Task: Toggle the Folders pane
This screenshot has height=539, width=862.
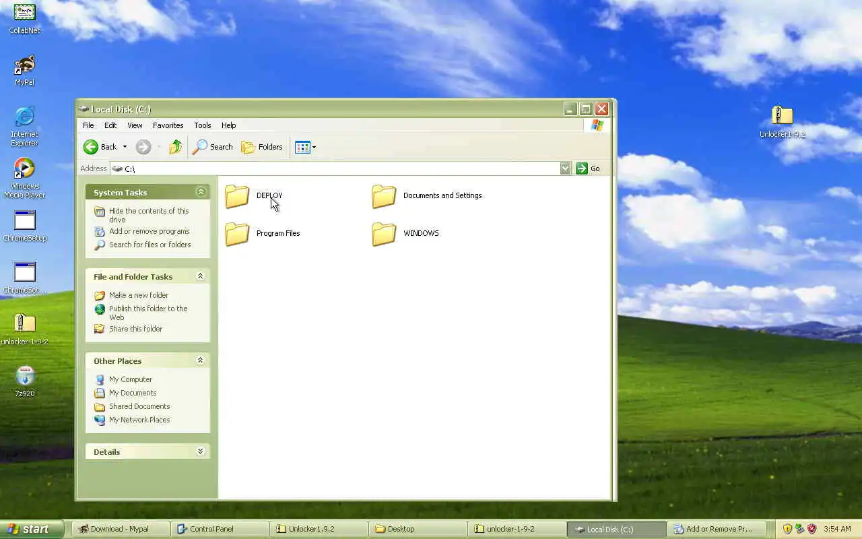Action: point(262,147)
